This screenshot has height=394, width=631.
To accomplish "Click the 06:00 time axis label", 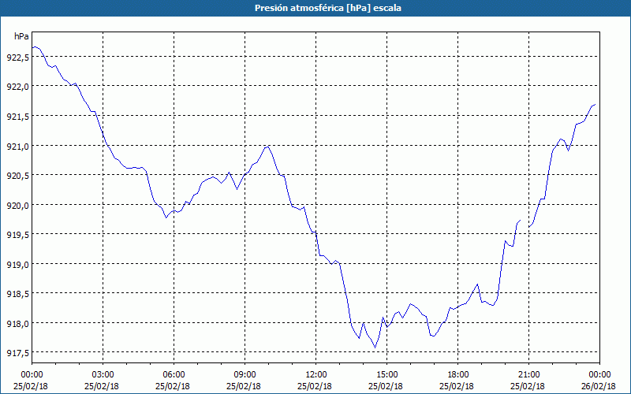I will coord(174,375).
